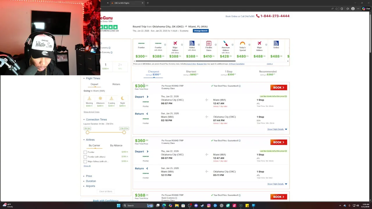The image size is (372, 209).
Task: Click the phone icon beside 1-844-273-4444
Action: 257,16
